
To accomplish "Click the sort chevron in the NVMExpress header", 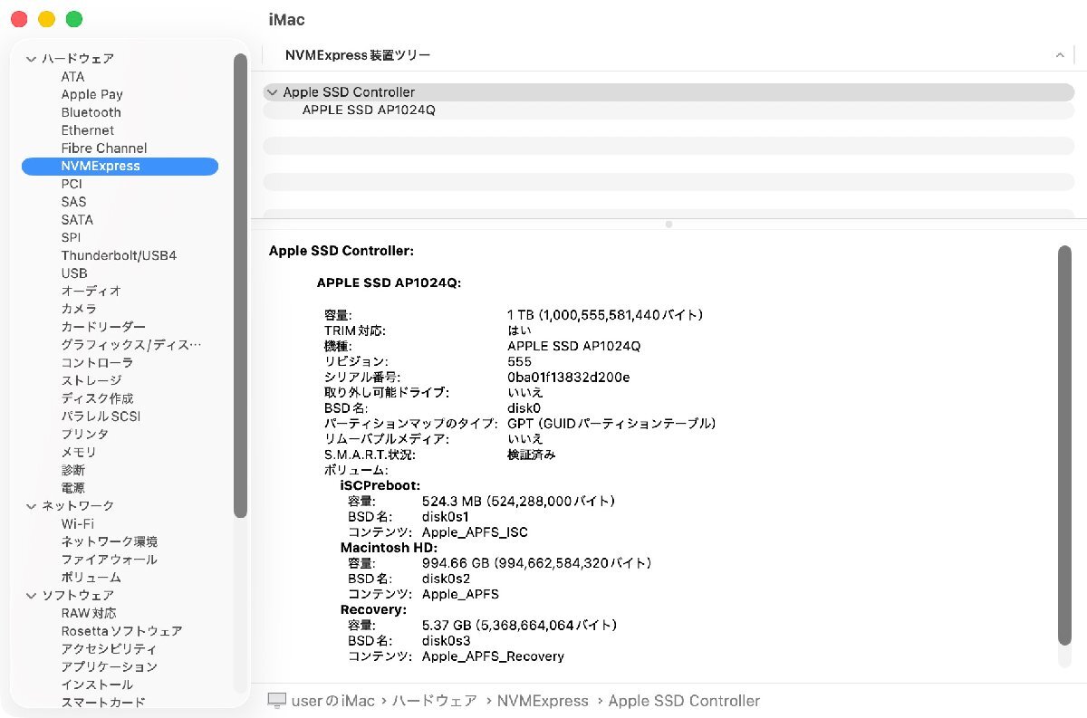I will tap(1059, 55).
